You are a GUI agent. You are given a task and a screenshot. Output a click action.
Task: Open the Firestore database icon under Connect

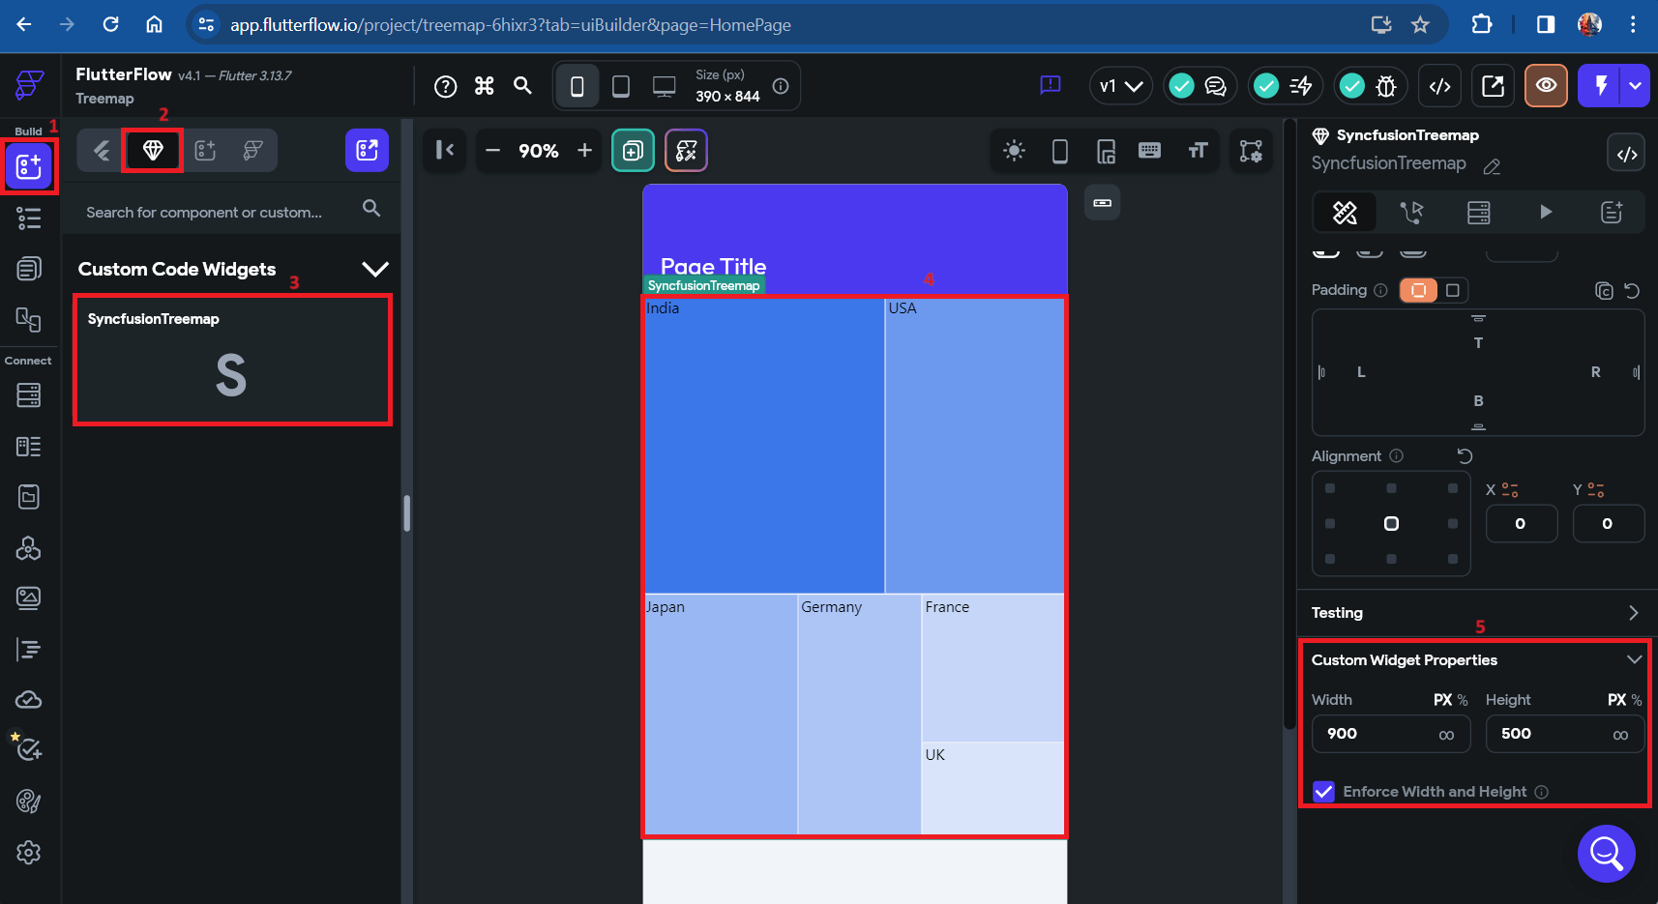pyautogui.click(x=29, y=395)
